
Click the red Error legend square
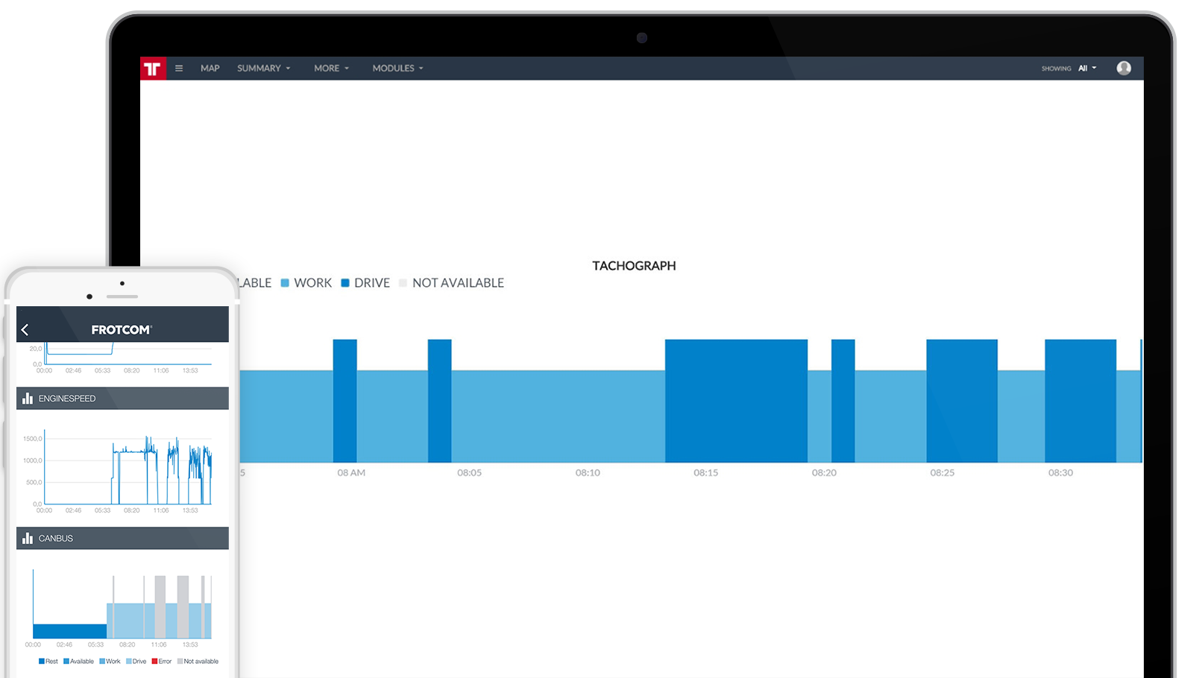154,662
